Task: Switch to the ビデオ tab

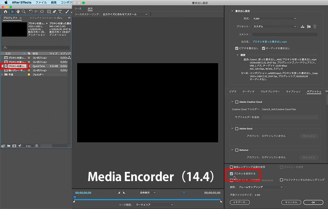Action: (x=233, y=91)
